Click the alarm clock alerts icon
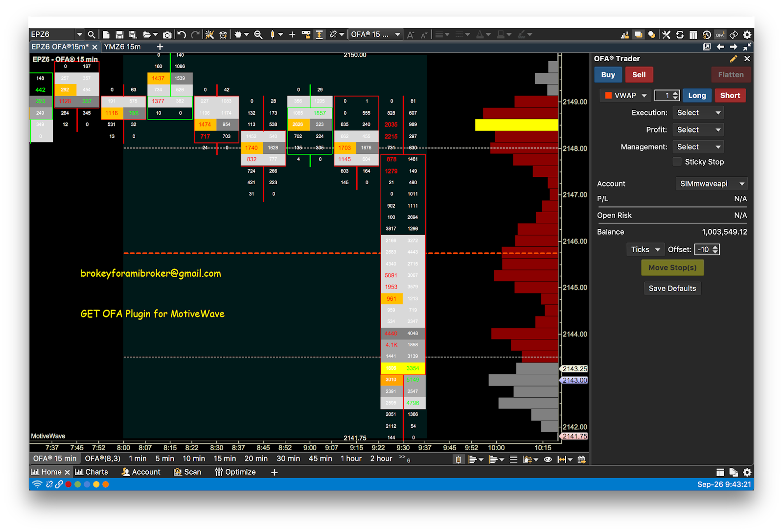 [x=223, y=34]
